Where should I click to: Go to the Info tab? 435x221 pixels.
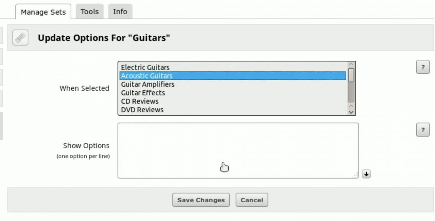coord(120,12)
